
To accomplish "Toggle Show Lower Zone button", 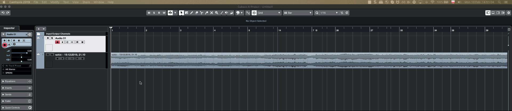I will (493, 13).
